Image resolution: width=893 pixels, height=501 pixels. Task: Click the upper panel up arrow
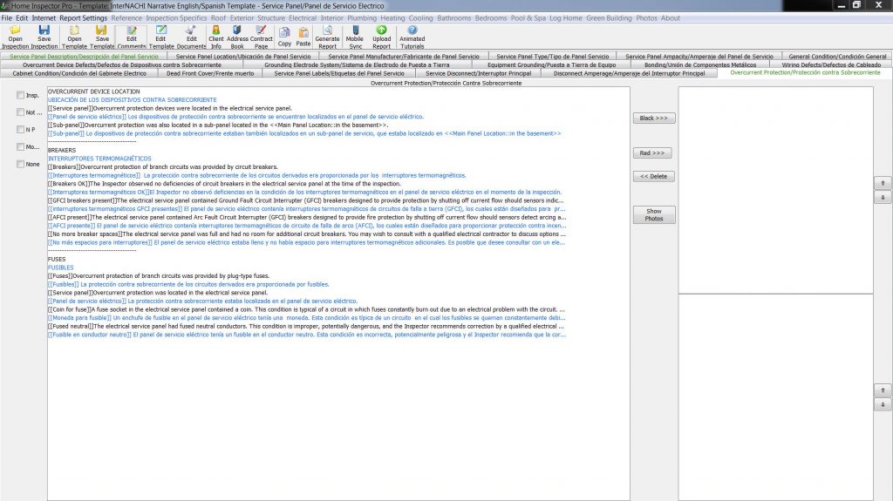pyautogui.click(x=883, y=183)
